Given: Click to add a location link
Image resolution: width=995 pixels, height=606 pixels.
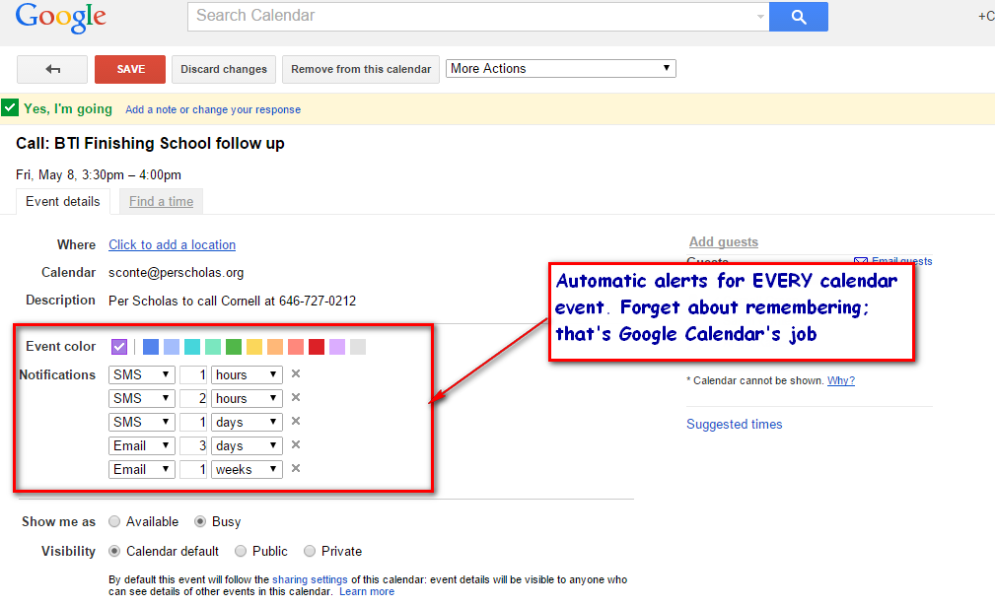Looking at the screenshot, I should [172, 244].
